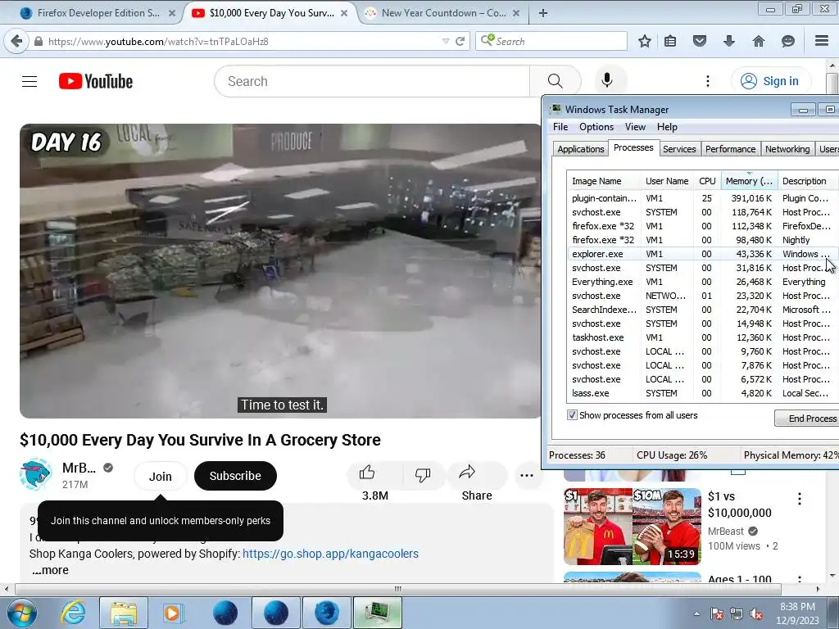Like the video with thumbs up
Screen dimensions: 839x629
tap(367, 473)
